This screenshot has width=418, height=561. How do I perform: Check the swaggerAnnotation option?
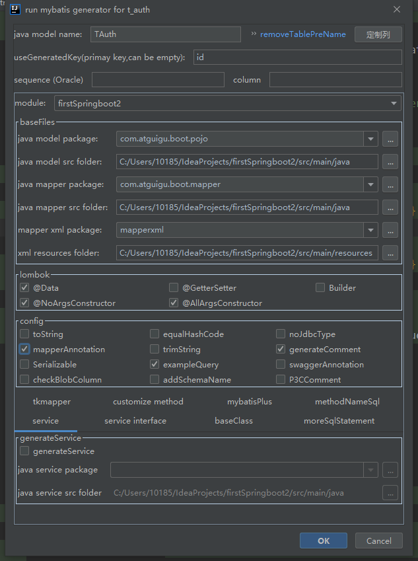281,365
